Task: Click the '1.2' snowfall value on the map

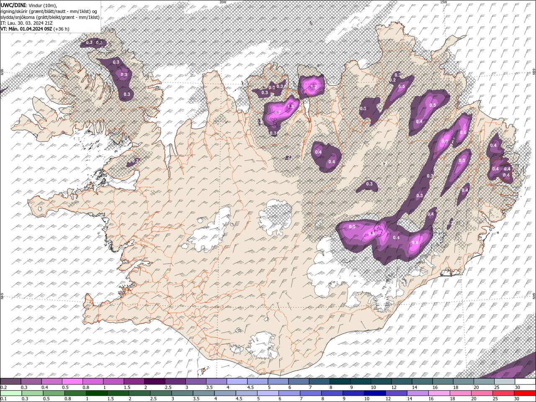Action: pyautogui.click(x=313, y=87)
